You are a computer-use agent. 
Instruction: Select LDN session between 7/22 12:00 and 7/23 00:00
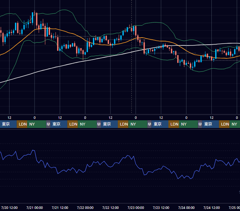tap(123, 124)
